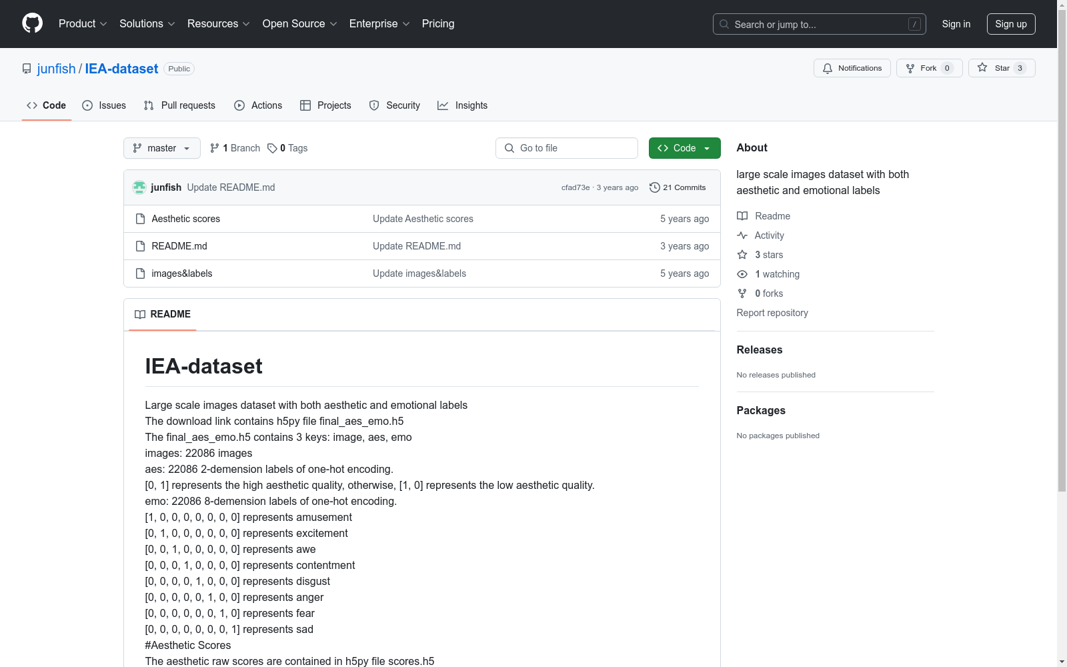
Task: Click Sign in
Action: 956,24
